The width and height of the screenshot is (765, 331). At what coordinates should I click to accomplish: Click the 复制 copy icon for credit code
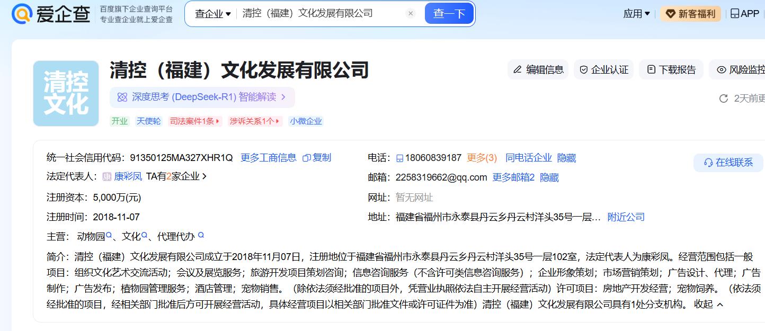tap(307, 158)
